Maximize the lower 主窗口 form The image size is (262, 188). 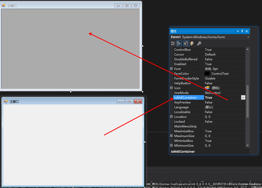(x=129, y=101)
